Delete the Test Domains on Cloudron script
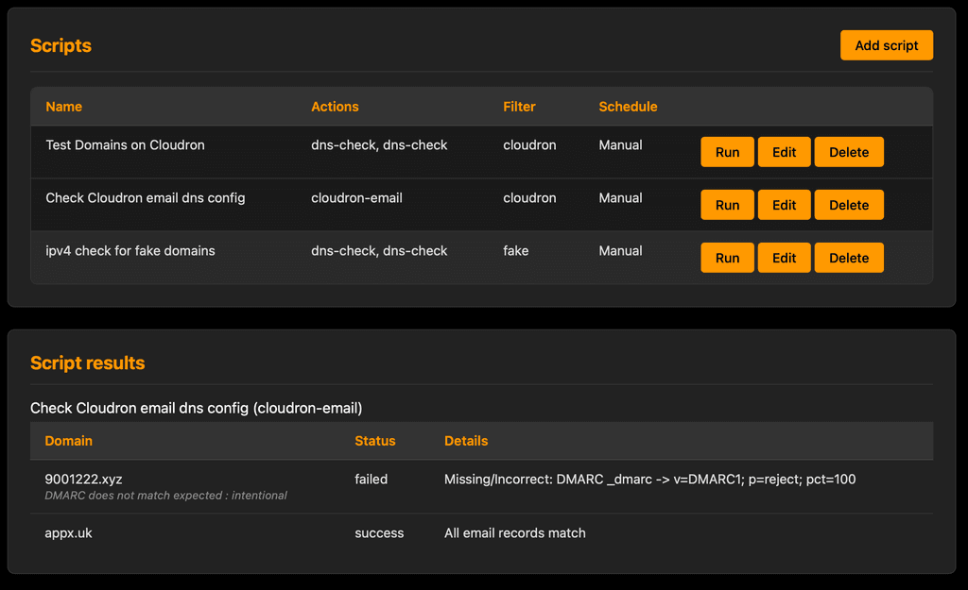The height and width of the screenshot is (590, 968). coord(848,151)
